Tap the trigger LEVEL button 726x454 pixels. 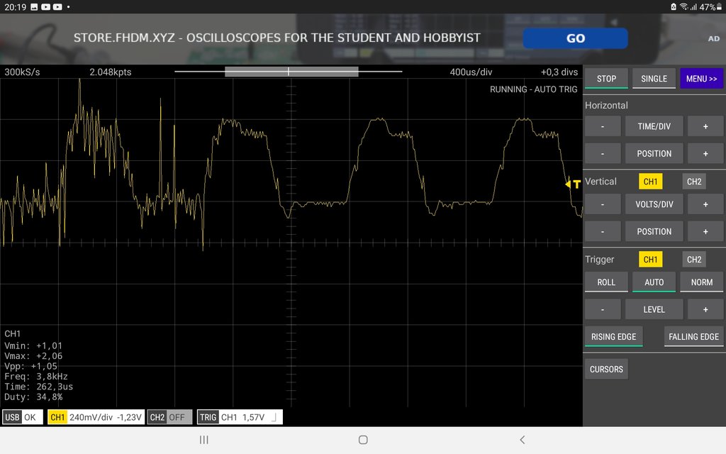point(654,309)
